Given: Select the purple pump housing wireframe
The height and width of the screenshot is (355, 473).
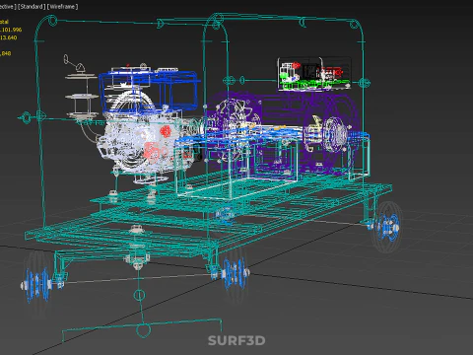Looking at the screenshot, I should 283,131.
